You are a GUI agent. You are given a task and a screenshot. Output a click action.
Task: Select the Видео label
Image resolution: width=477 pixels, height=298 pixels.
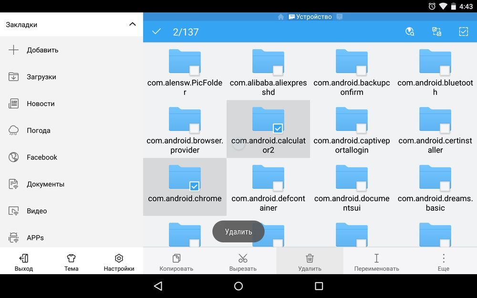37,211
